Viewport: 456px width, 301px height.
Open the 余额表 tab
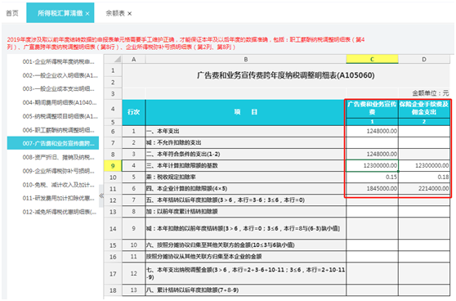[115, 13]
